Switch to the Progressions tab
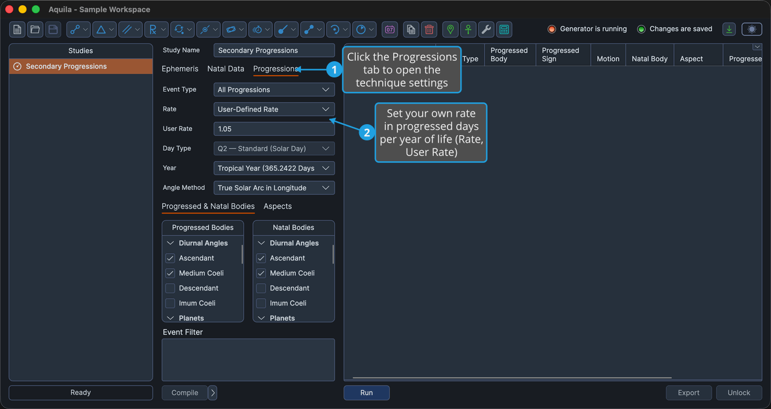The width and height of the screenshot is (771, 409). click(276, 69)
